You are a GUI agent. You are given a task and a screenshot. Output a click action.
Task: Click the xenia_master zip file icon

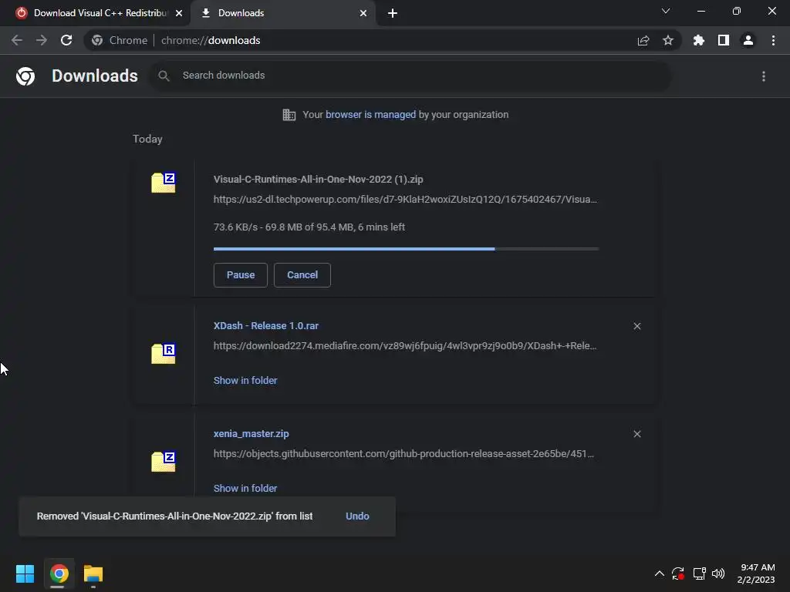coord(164,461)
